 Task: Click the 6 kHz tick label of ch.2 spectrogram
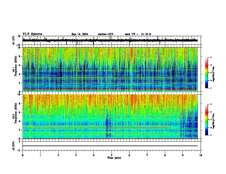20,112
